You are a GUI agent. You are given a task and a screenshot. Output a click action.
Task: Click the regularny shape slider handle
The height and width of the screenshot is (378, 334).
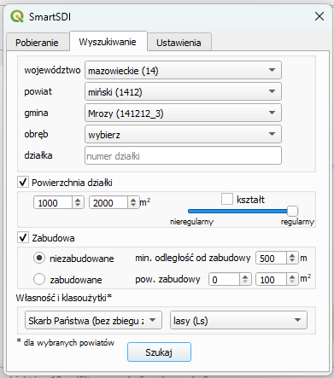292,211
